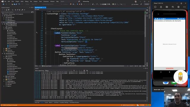The height and width of the screenshot is (107, 190).
Task: Click the Solution Explorer properties wrench icon
Action: 22,10
